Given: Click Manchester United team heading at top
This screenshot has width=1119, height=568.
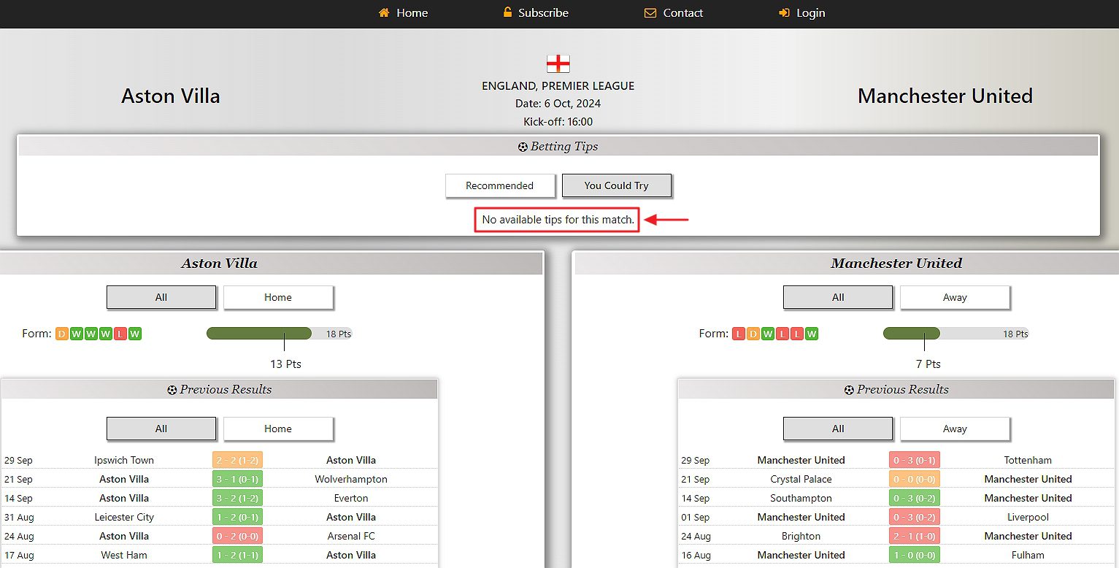Looking at the screenshot, I should pyautogui.click(x=945, y=96).
